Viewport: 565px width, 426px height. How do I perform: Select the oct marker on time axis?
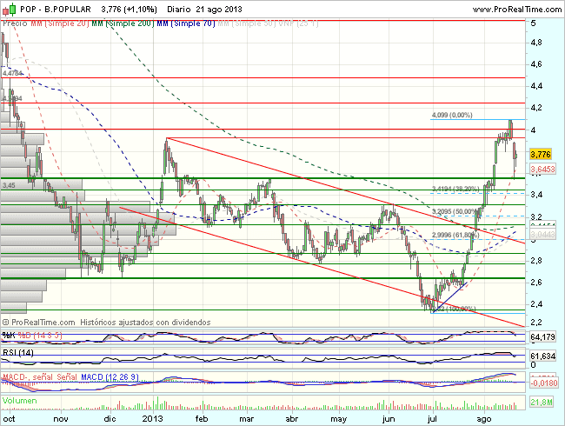(9, 419)
